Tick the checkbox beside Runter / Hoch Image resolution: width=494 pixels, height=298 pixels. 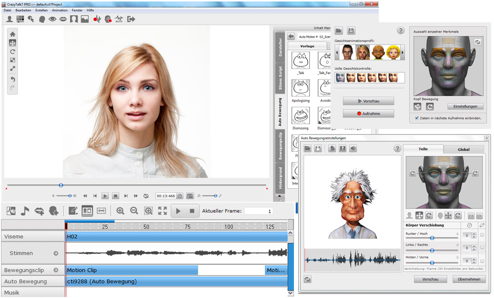(482, 235)
